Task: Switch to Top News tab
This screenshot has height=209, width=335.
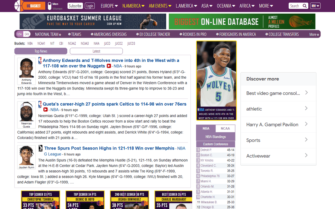Action: tap(41, 51)
